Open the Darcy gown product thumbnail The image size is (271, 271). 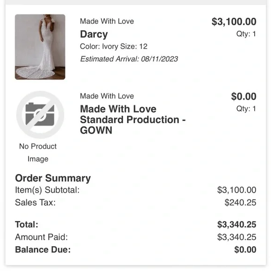coord(40,47)
